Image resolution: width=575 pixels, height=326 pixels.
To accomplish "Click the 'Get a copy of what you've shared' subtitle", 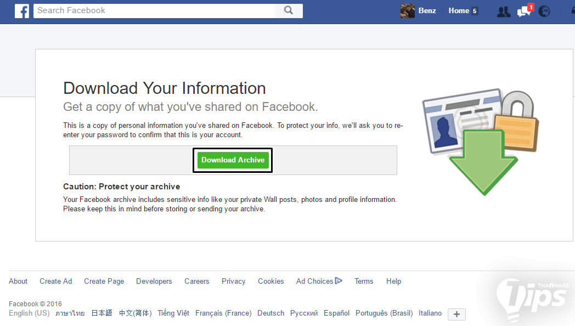I will pos(190,106).
